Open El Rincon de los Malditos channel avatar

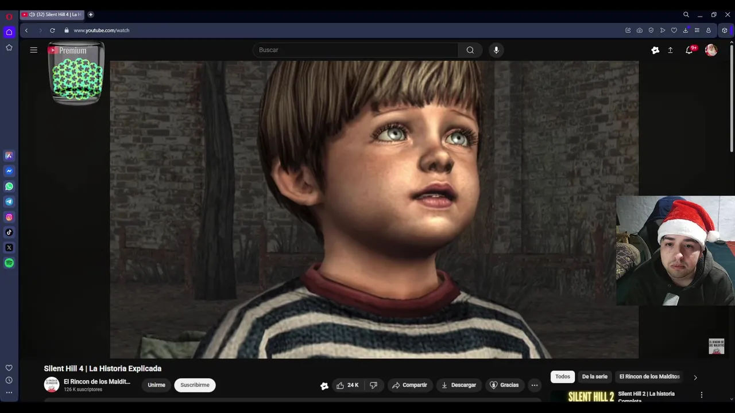tap(52, 385)
